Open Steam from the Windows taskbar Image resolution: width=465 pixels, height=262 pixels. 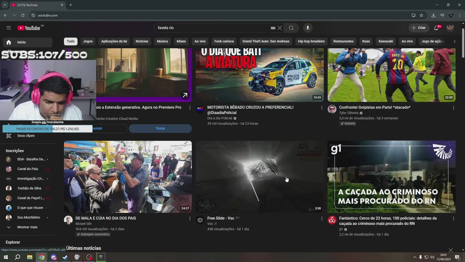click(65, 257)
